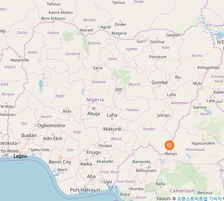Select the Taraba state label
Screen dimensions: 224x201
coord(149,129)
